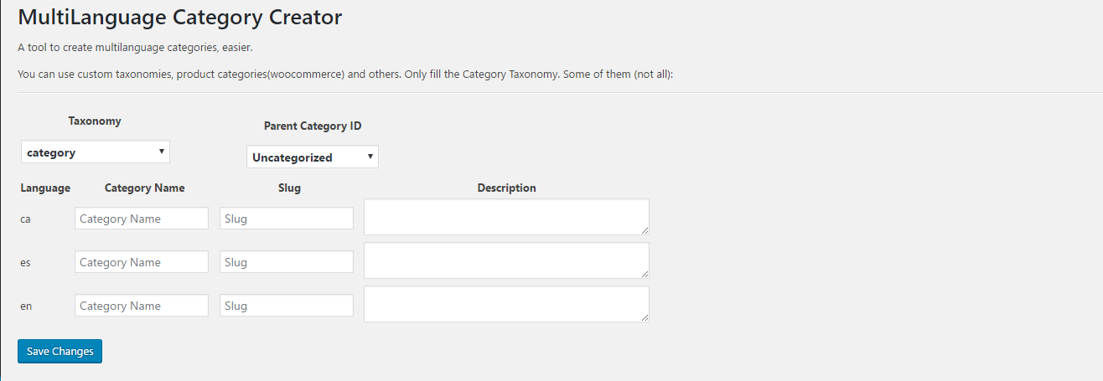
Task: Click the Description textarea for ca
Action: (x=506, y=217)
